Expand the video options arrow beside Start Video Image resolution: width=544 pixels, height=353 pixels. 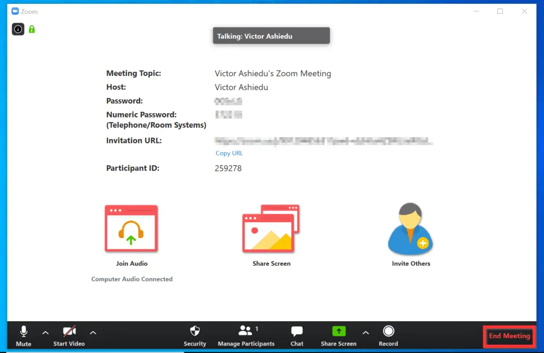pos(93,332)
